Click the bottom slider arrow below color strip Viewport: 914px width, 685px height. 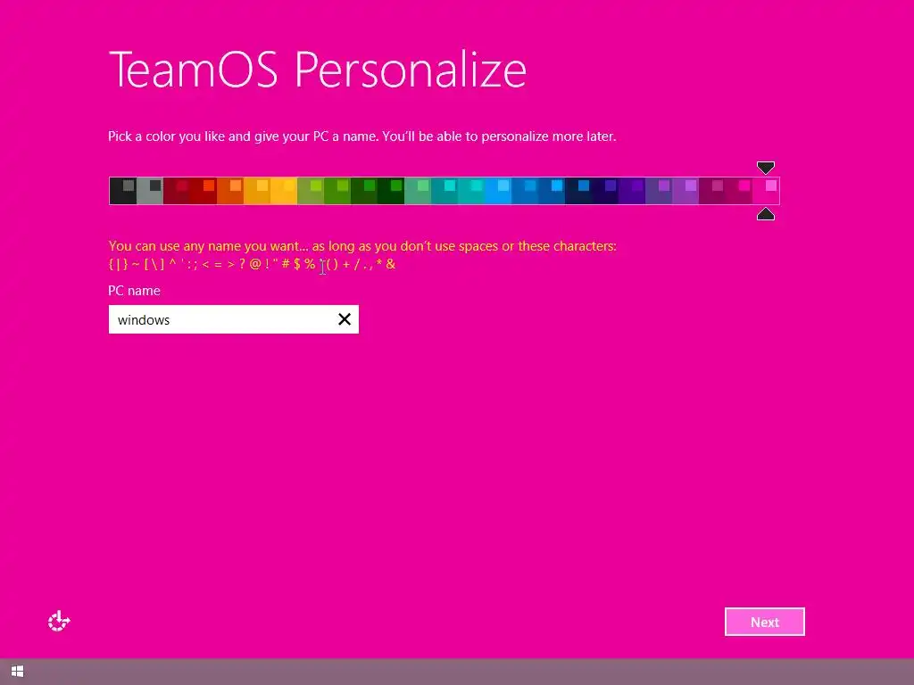click(x=765, y=214)
